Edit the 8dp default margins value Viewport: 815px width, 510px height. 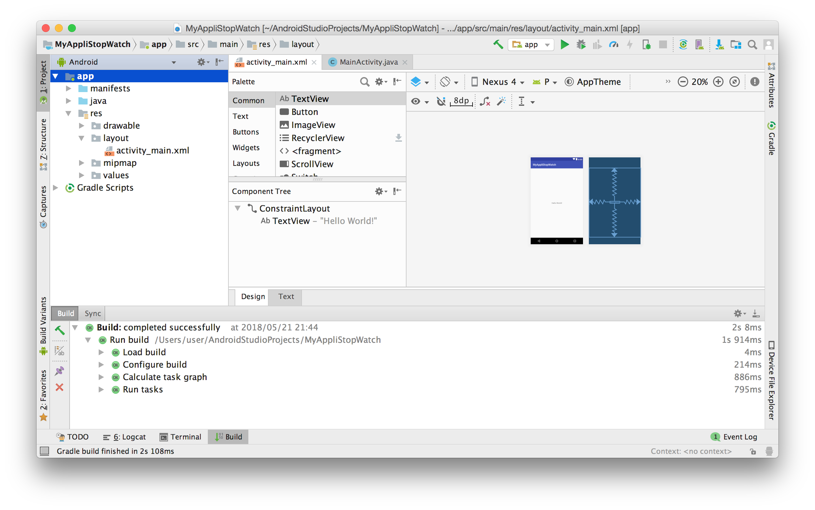461,101
